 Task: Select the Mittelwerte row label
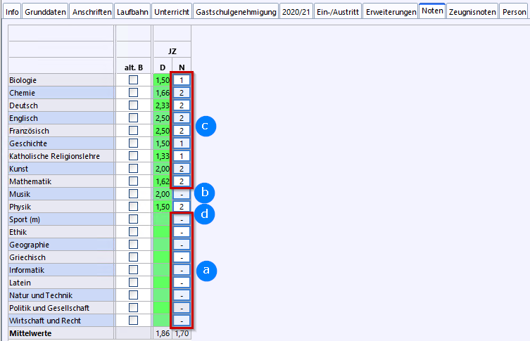[30, 333]
